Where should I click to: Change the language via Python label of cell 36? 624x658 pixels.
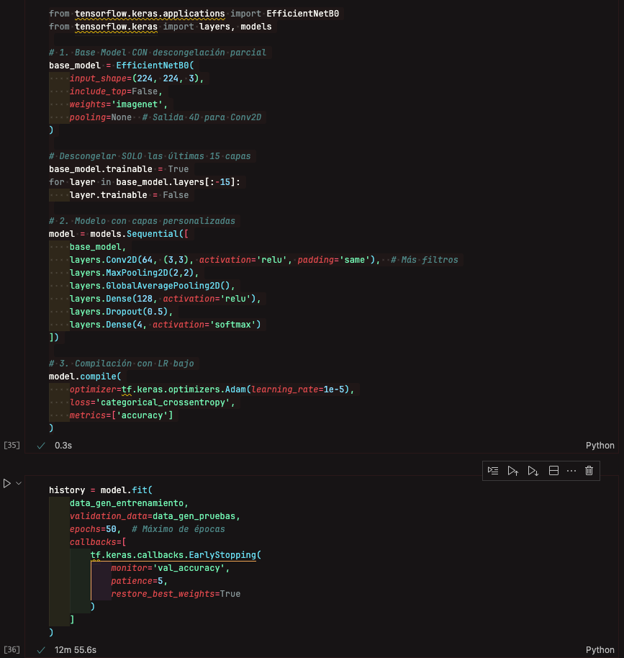600,650
